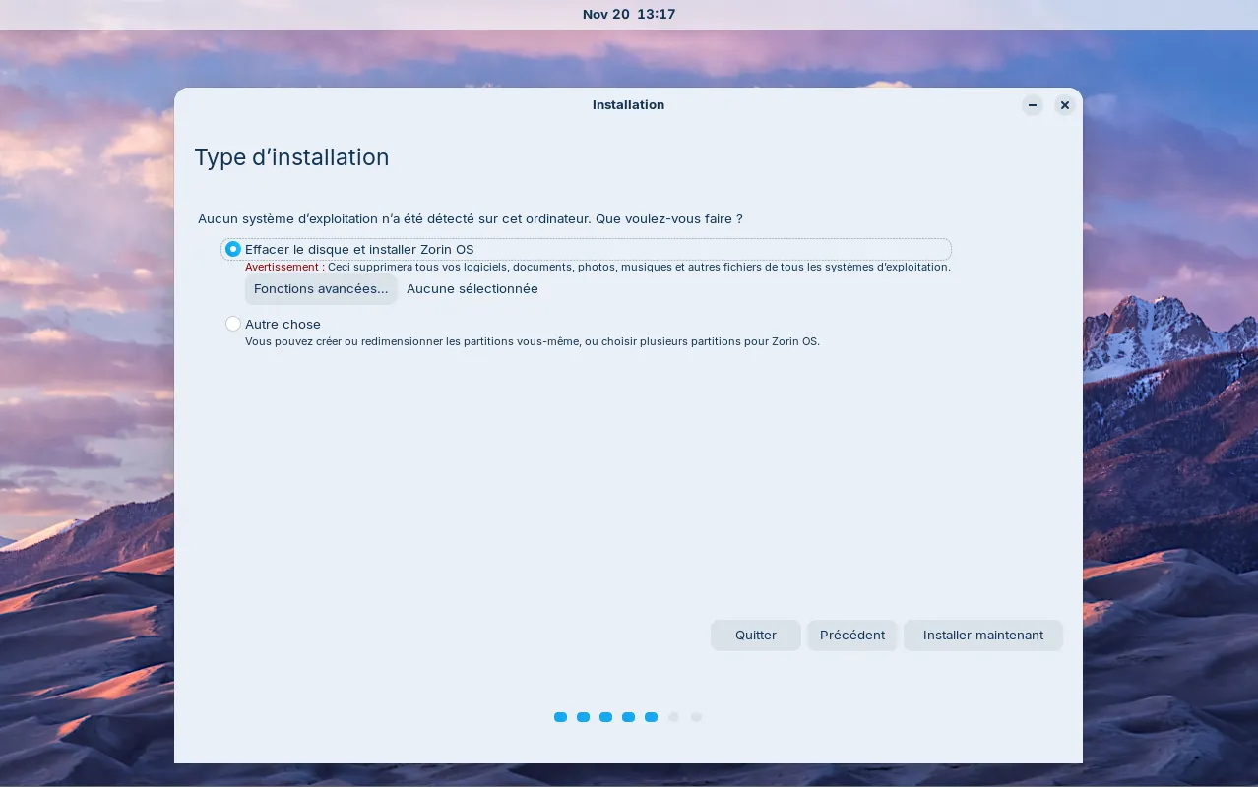The image size is (1258, 787).
Task: Quit the installer using "Quitter"
Action: coord(755,635)
